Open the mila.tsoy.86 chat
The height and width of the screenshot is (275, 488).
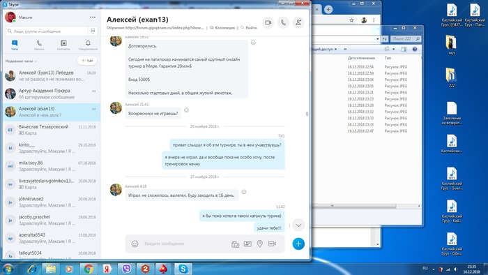(x=52, y=166)
